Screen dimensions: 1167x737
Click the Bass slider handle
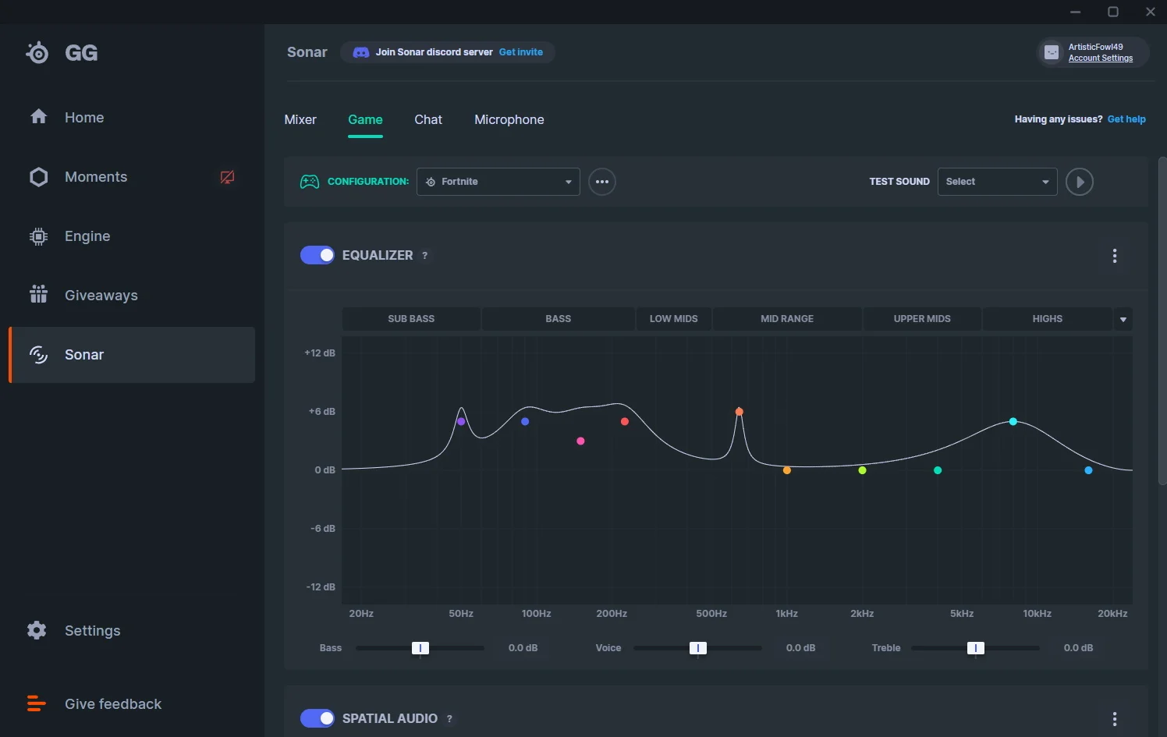420,648
